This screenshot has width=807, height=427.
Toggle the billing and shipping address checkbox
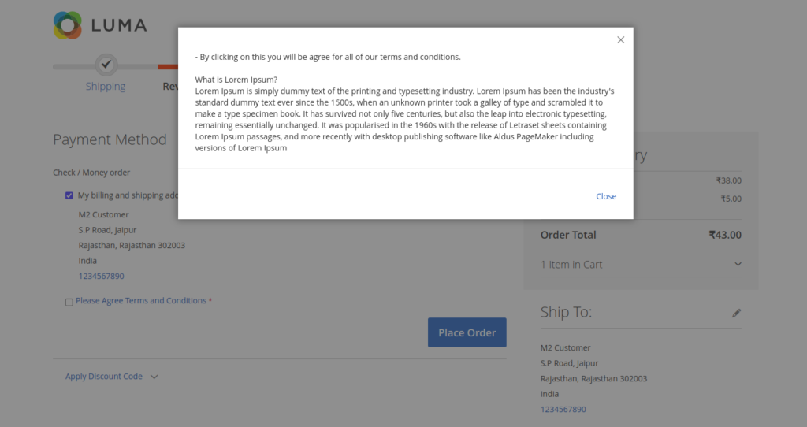(69, 195)
